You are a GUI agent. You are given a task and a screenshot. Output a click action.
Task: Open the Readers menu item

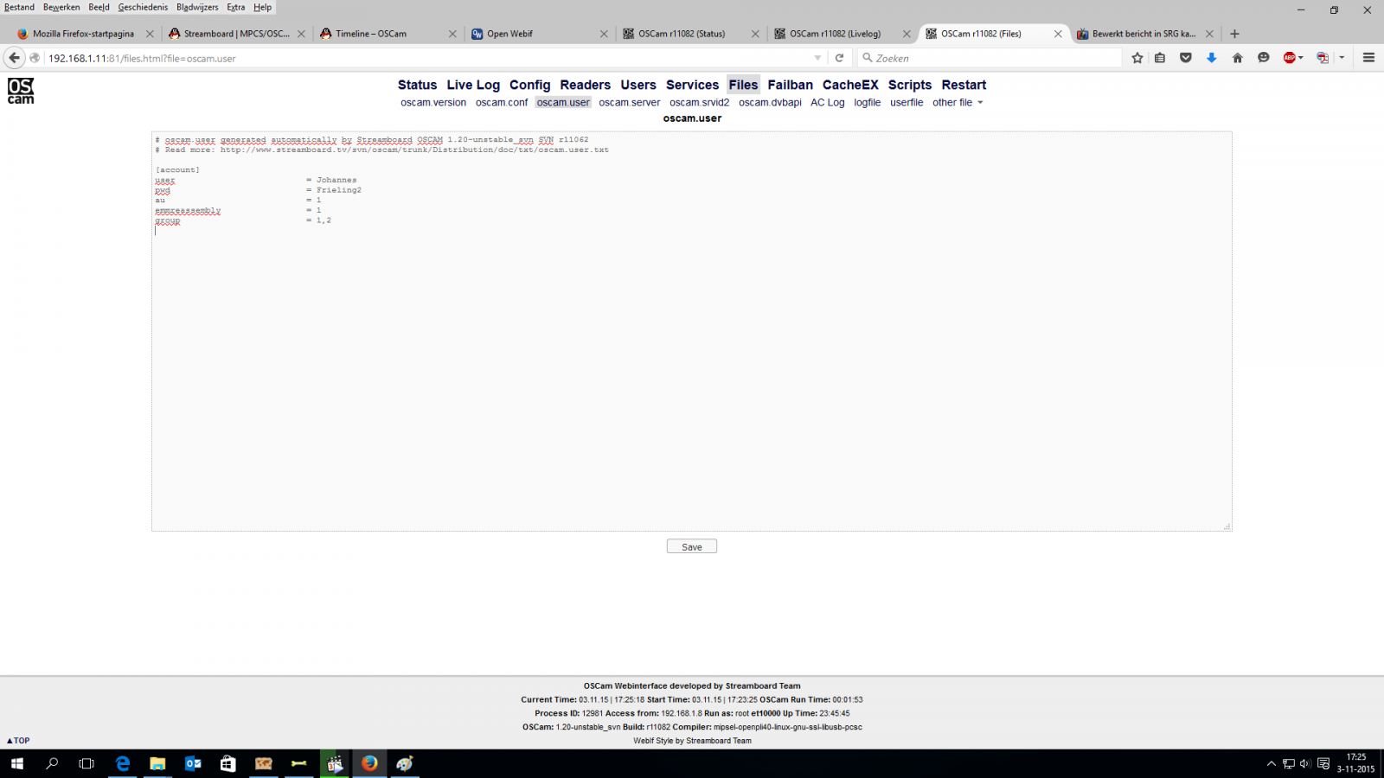click(585, 85)
